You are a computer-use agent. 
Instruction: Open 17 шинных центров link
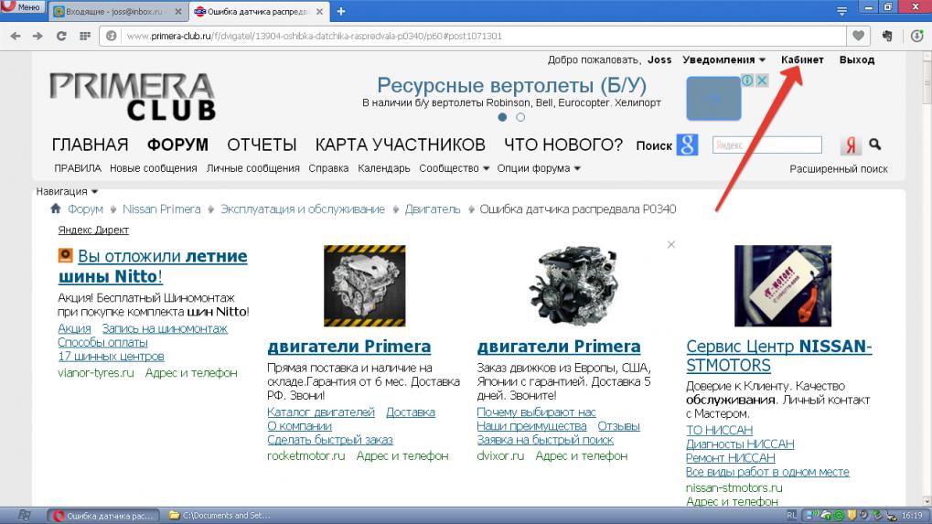[112, 357]
